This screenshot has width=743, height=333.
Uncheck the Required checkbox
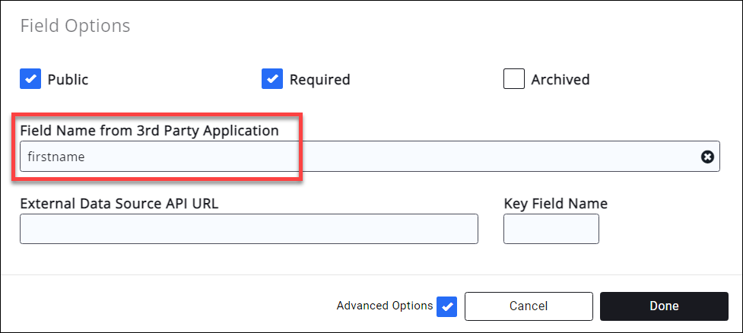tap(272, 79)
